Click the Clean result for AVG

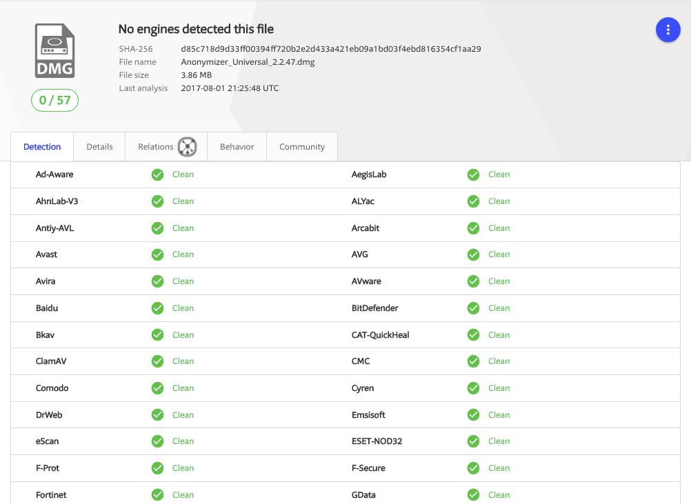[499, 254]
